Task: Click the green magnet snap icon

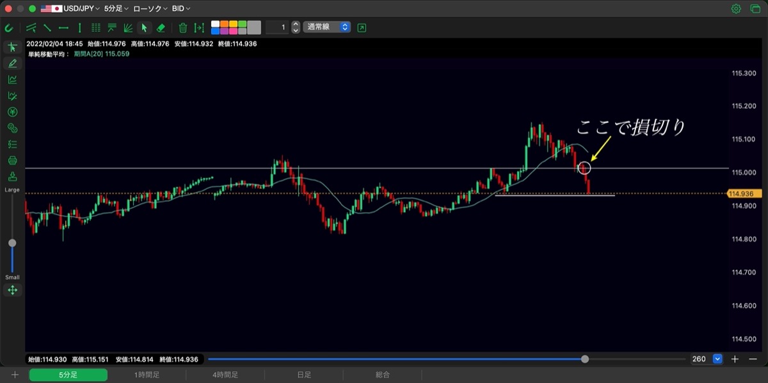Action: point(9,28)
